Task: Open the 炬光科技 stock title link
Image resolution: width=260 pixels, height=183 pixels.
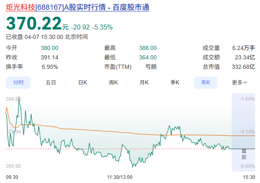Action: pos(78,8)
